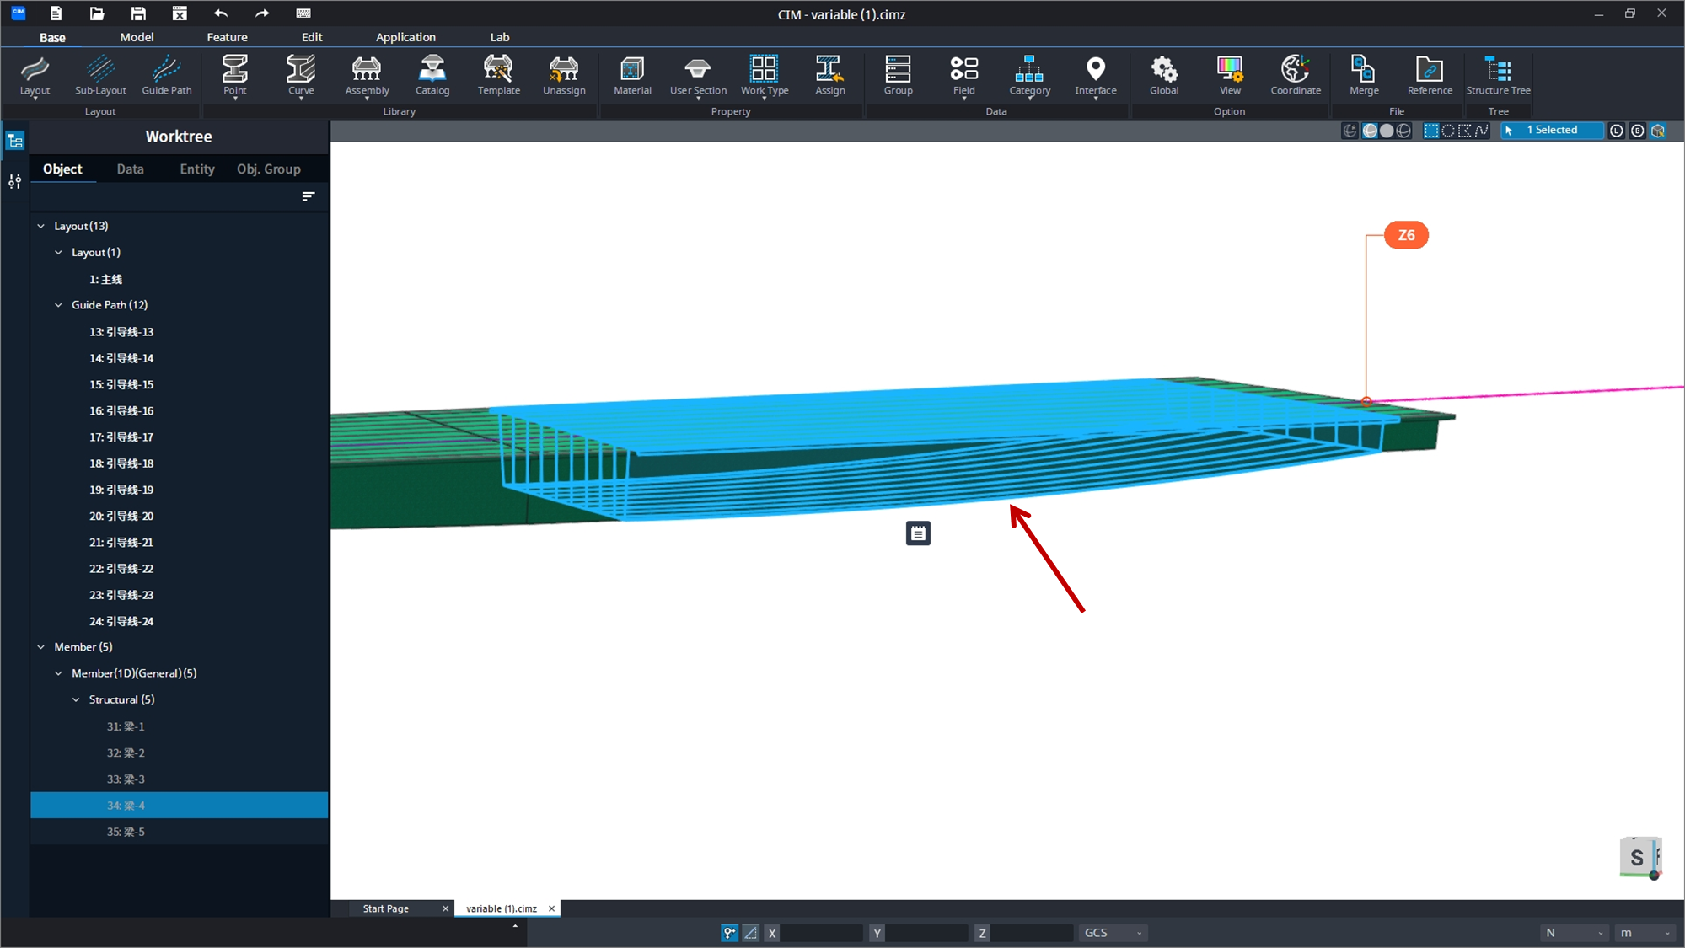Open View options

click(x=1230, y=76)
